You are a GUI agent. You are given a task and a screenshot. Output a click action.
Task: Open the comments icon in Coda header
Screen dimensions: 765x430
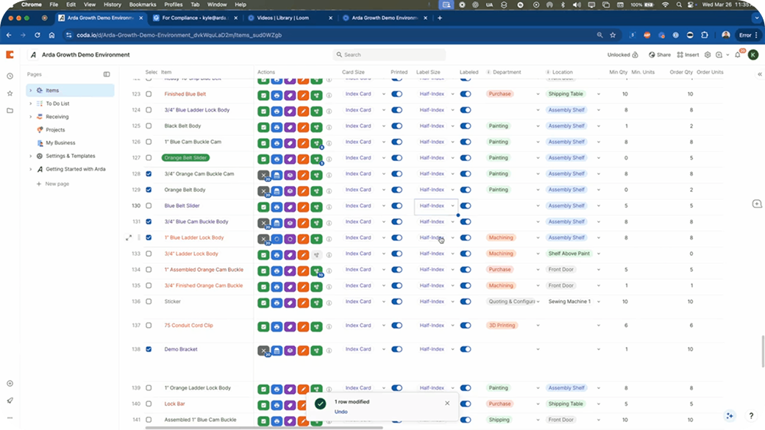tap(719, 54)
